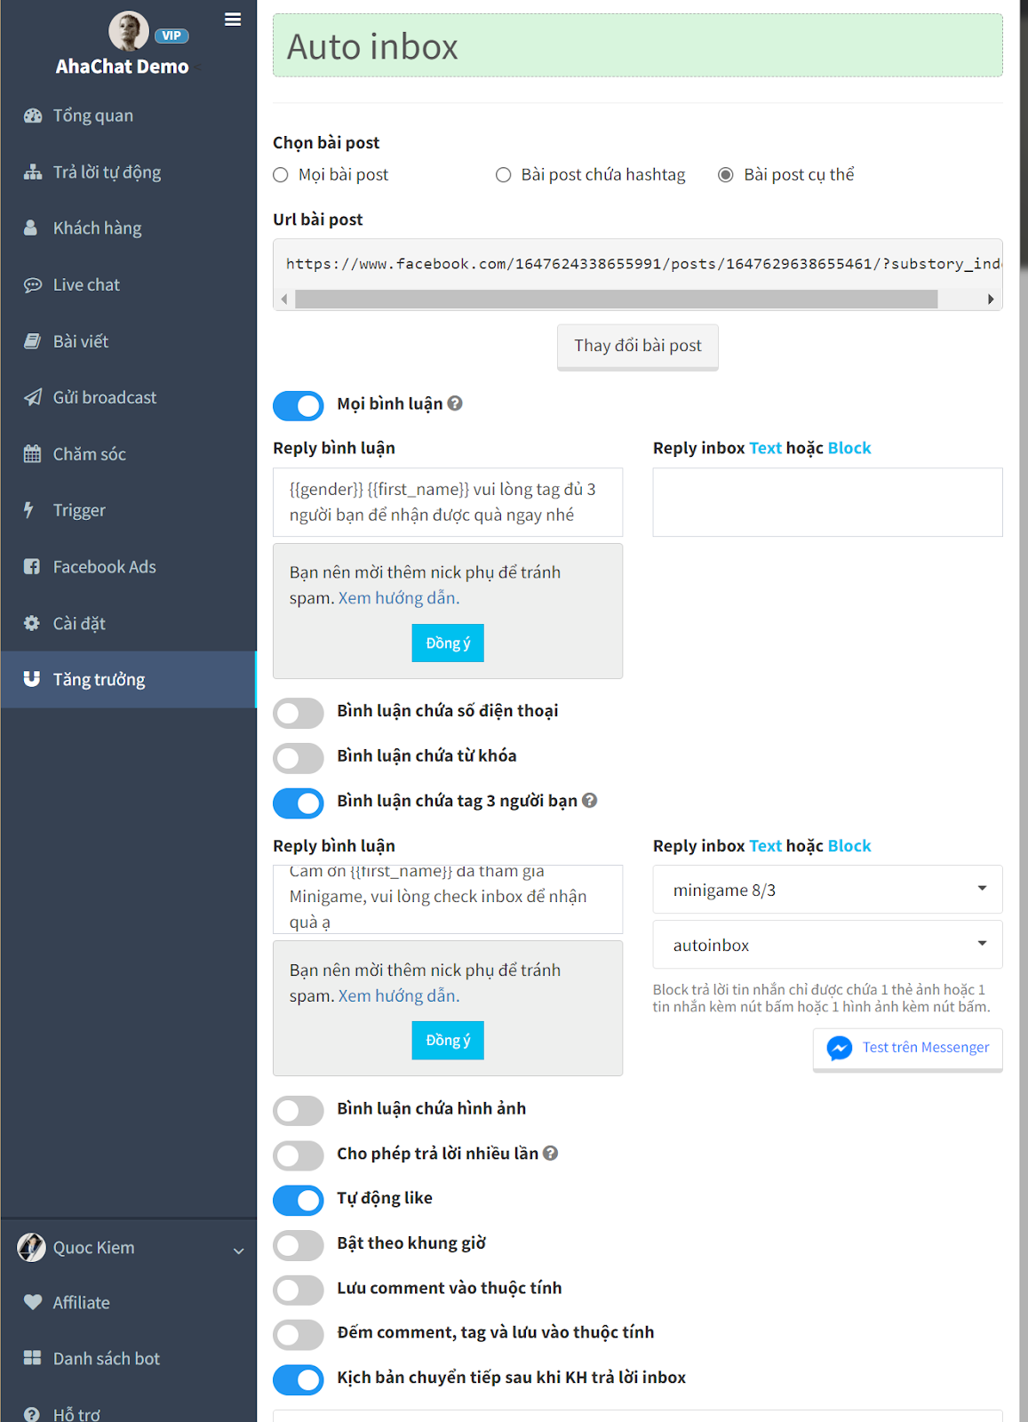The image size is (1028, 1422).
Task: Open Trả lời tự động menu item
Action: (x=128, y=172)
